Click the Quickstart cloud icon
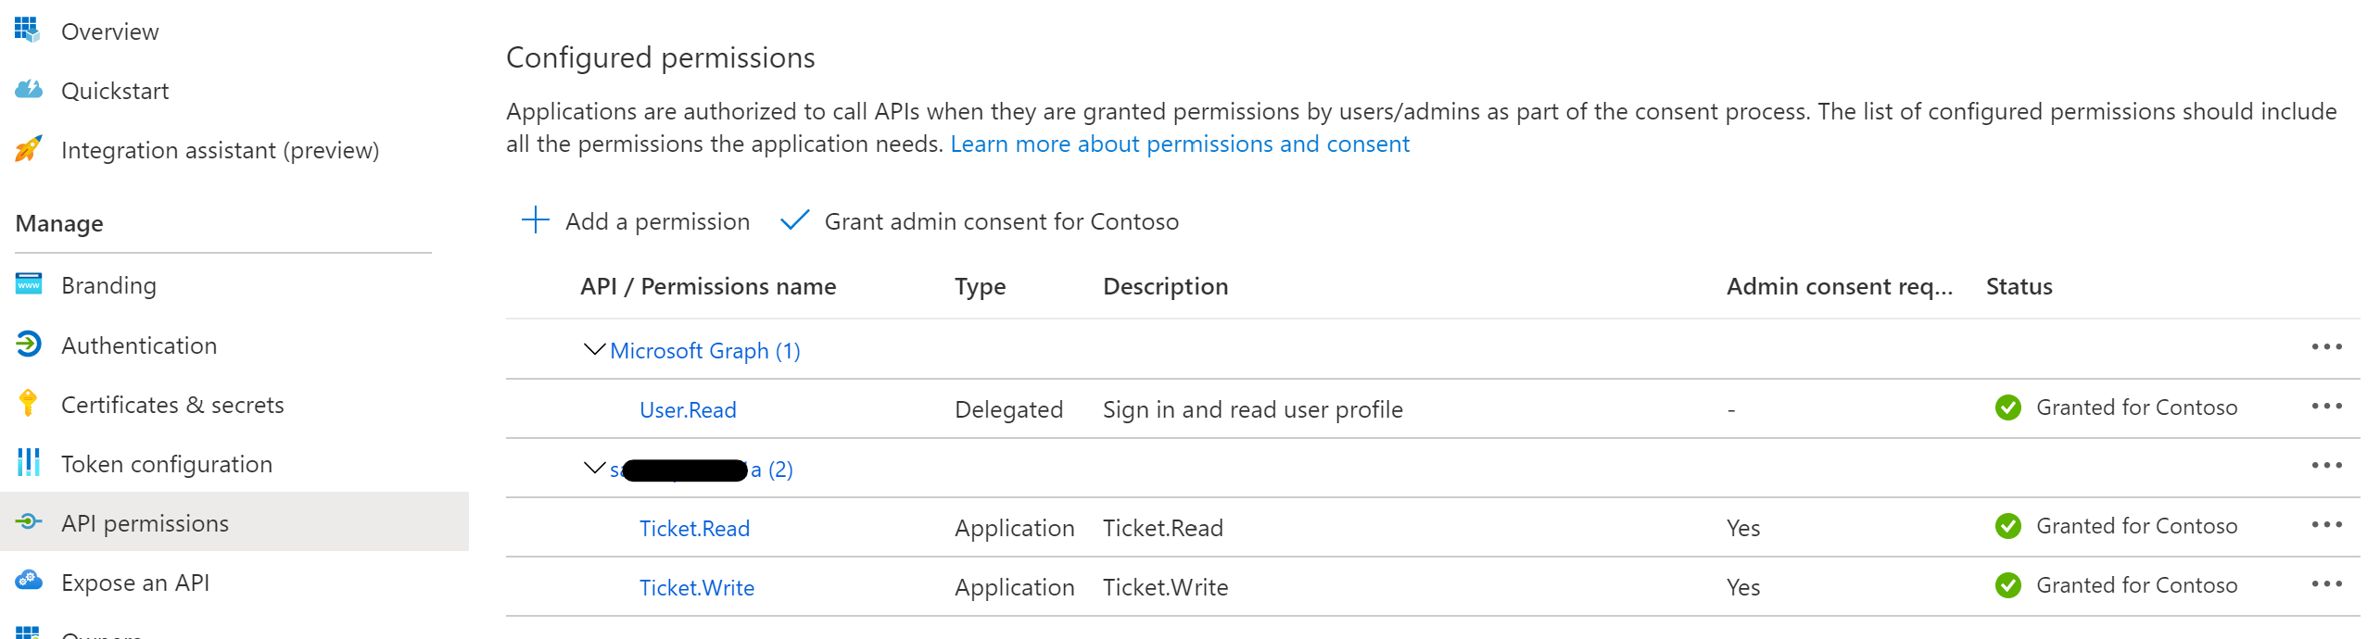The image size is (2380, 639). click(29, 90)
